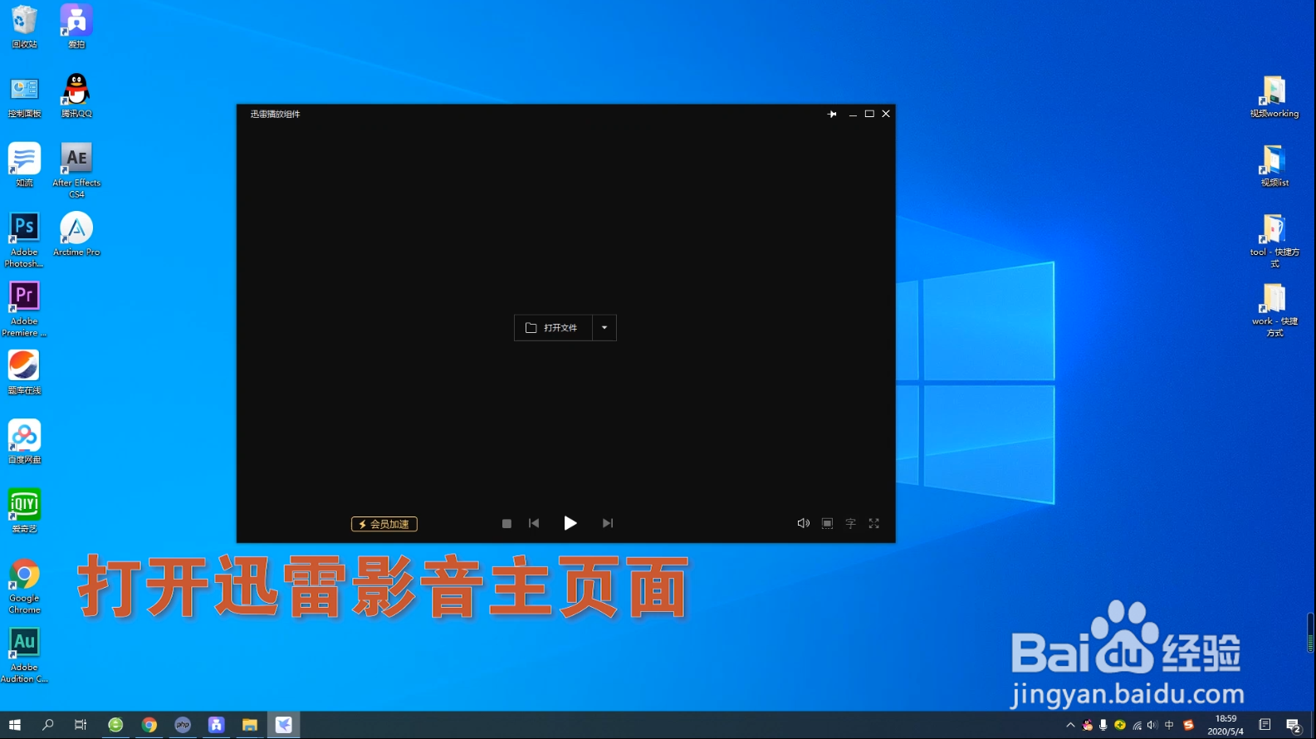Select the 控制面板 control panel desktop icon
The width and height of the screenshot is (1316, 739).
(x=24, y=96)
